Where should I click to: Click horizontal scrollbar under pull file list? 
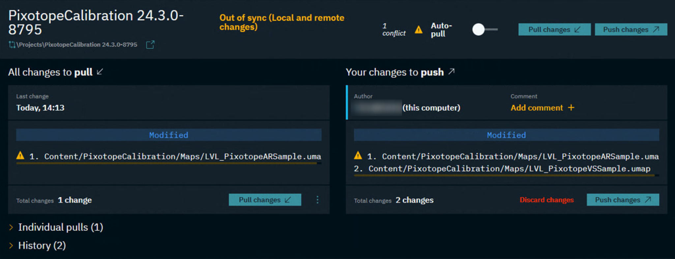coord(166,163)
